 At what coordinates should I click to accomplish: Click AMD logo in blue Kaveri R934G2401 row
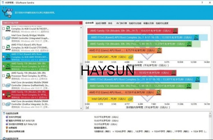[x=8, y=57]
